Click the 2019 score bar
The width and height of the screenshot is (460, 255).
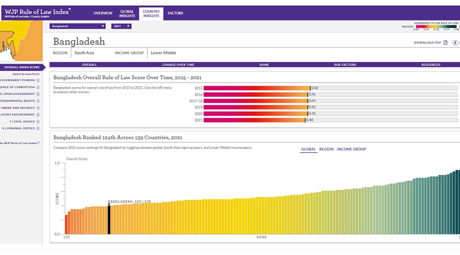[x=255, y=107]
